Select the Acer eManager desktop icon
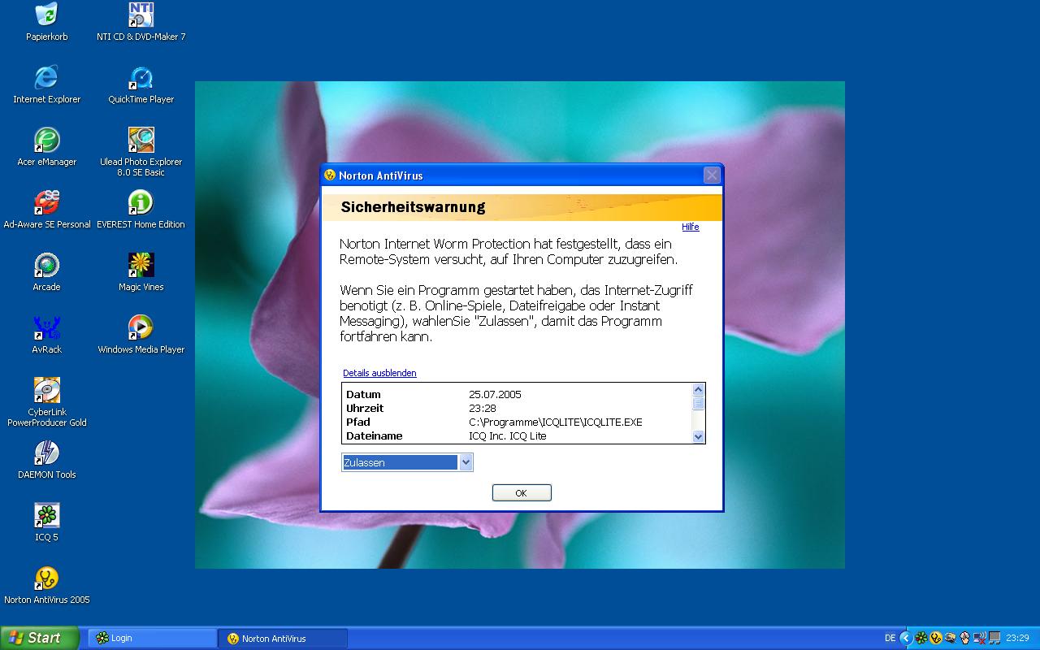Image resolution: width=1040 pixels, height=650 pixels. click(x=46, y=141)
